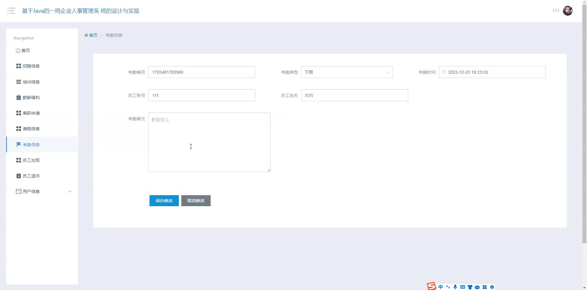Switch the Chinese/English mode 中 icon
The image size is (587, 290).
click(x=441, y=287)
